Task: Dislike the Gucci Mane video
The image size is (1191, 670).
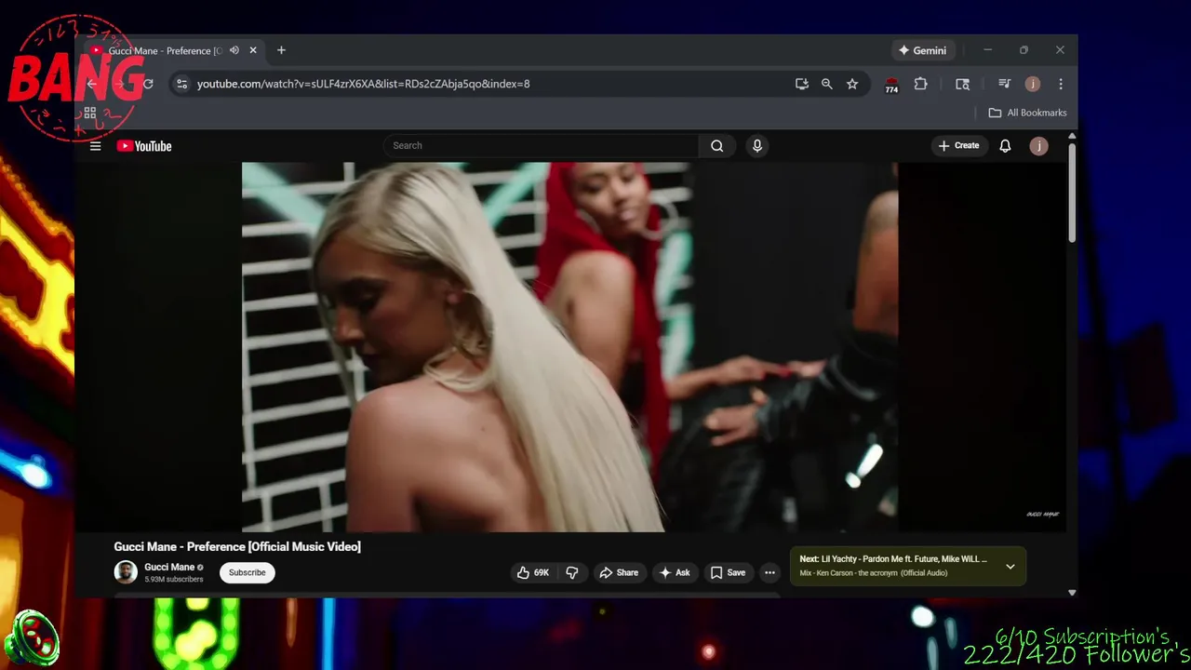Action: 571,573
